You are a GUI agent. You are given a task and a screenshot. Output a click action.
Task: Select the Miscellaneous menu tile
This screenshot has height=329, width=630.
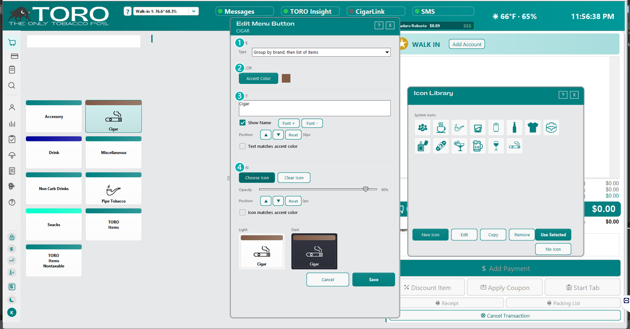pos(113,152)
